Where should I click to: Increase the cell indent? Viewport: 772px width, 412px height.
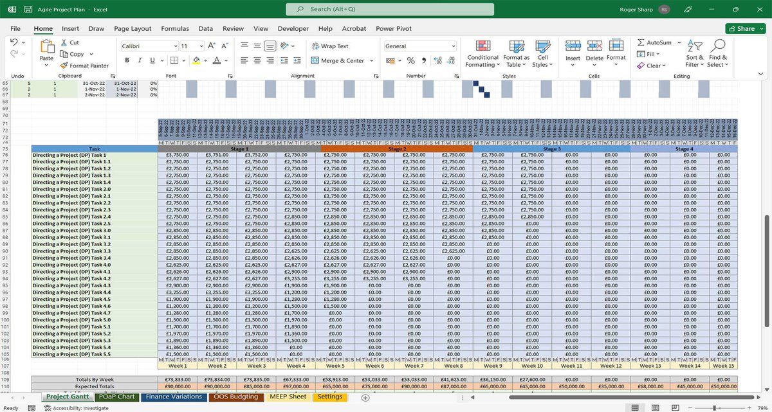[x=298, y=60]
